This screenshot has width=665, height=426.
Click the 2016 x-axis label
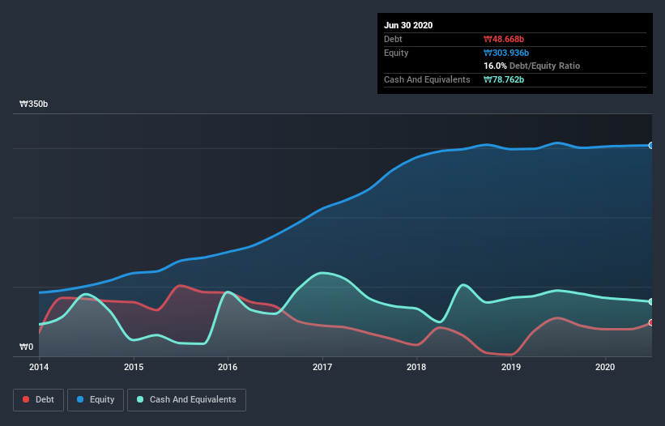(228, 367)
